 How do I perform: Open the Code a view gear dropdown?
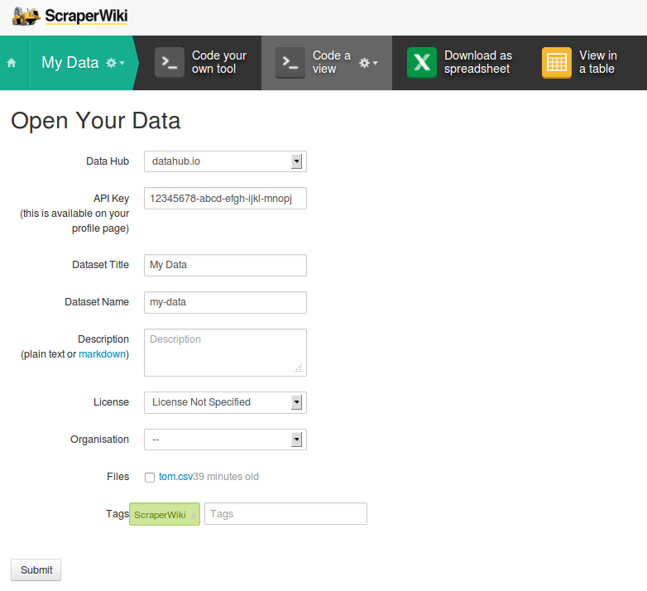coord(368,63)
